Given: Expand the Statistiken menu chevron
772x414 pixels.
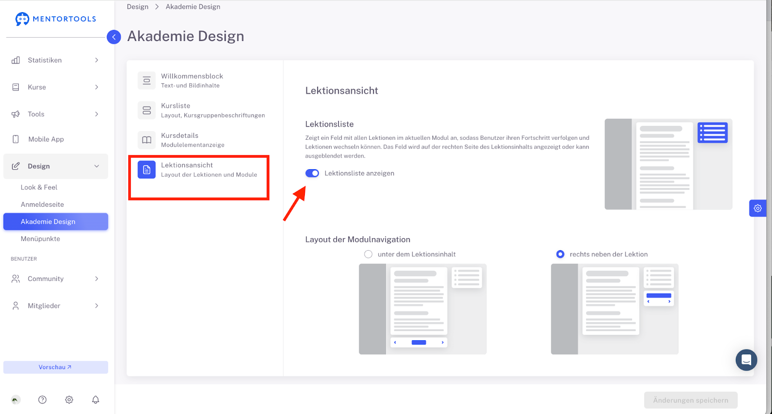Looking at the screenshot, I should pyautogui.click(x=96, y=60).
